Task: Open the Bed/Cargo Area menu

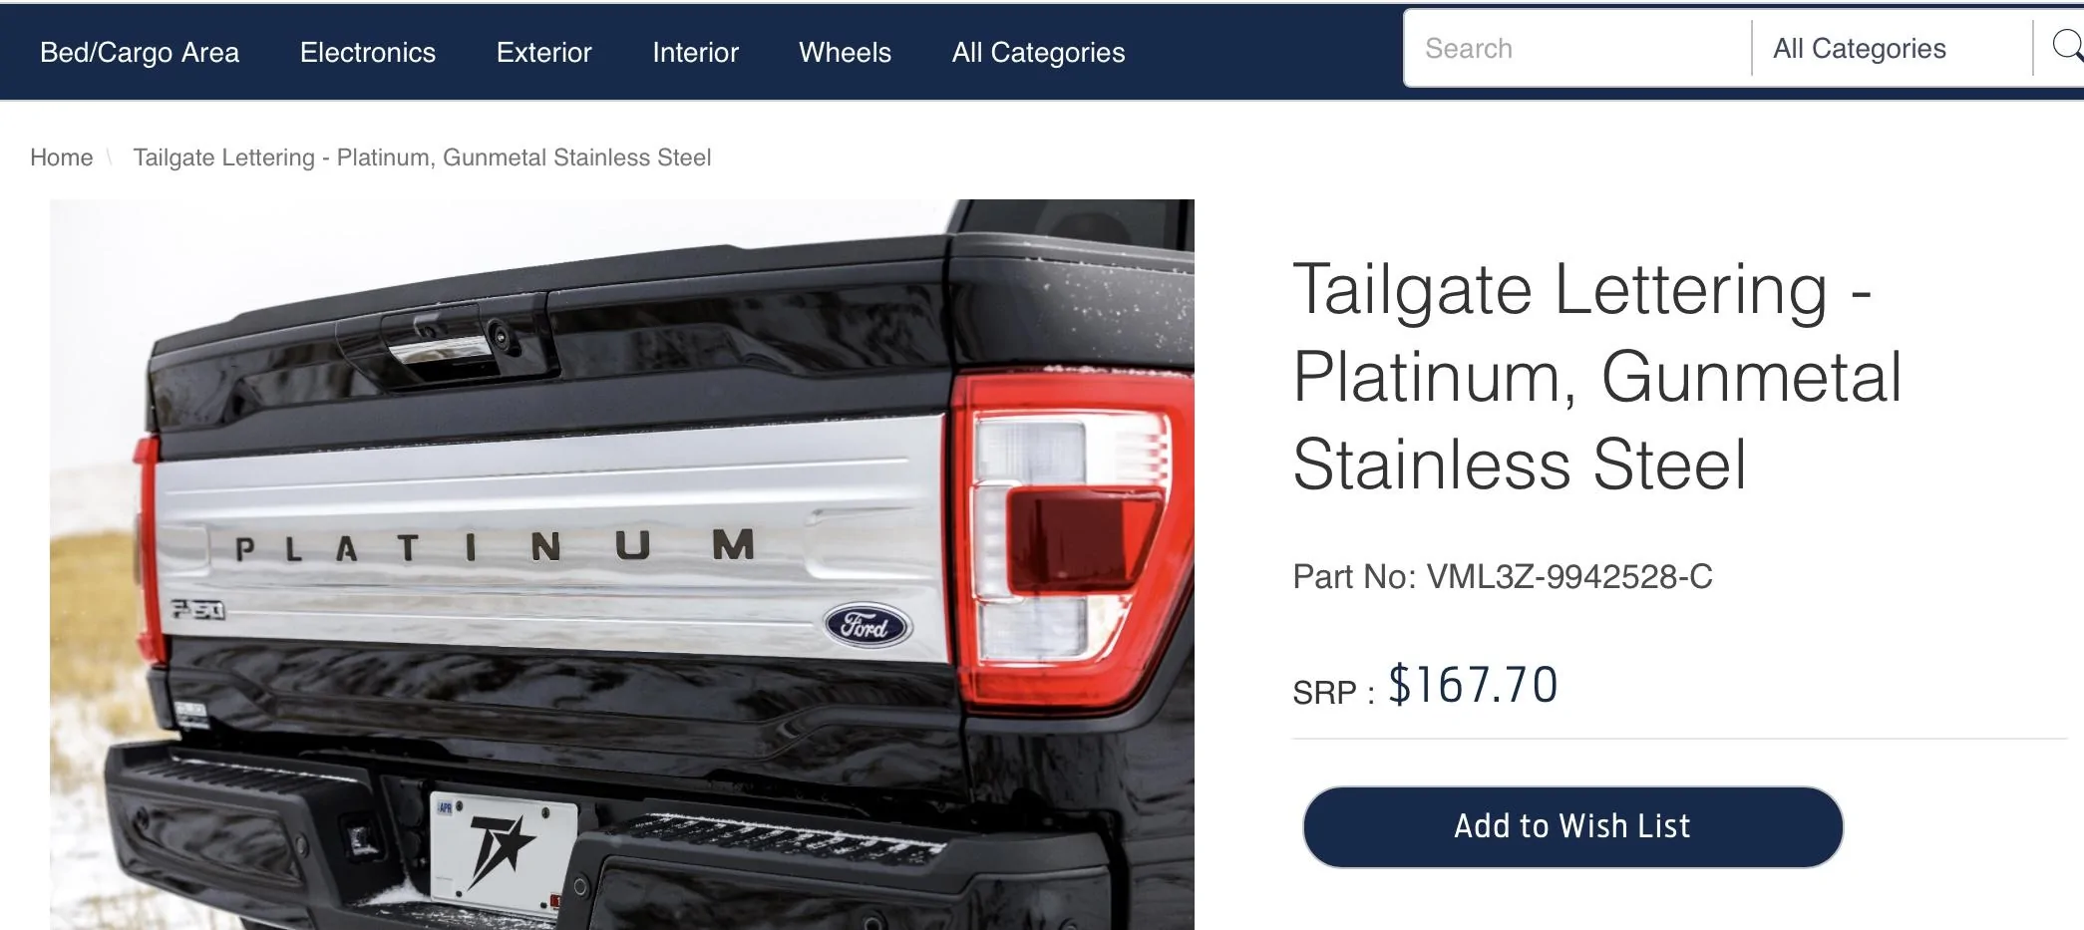Action: pos(140,52)
